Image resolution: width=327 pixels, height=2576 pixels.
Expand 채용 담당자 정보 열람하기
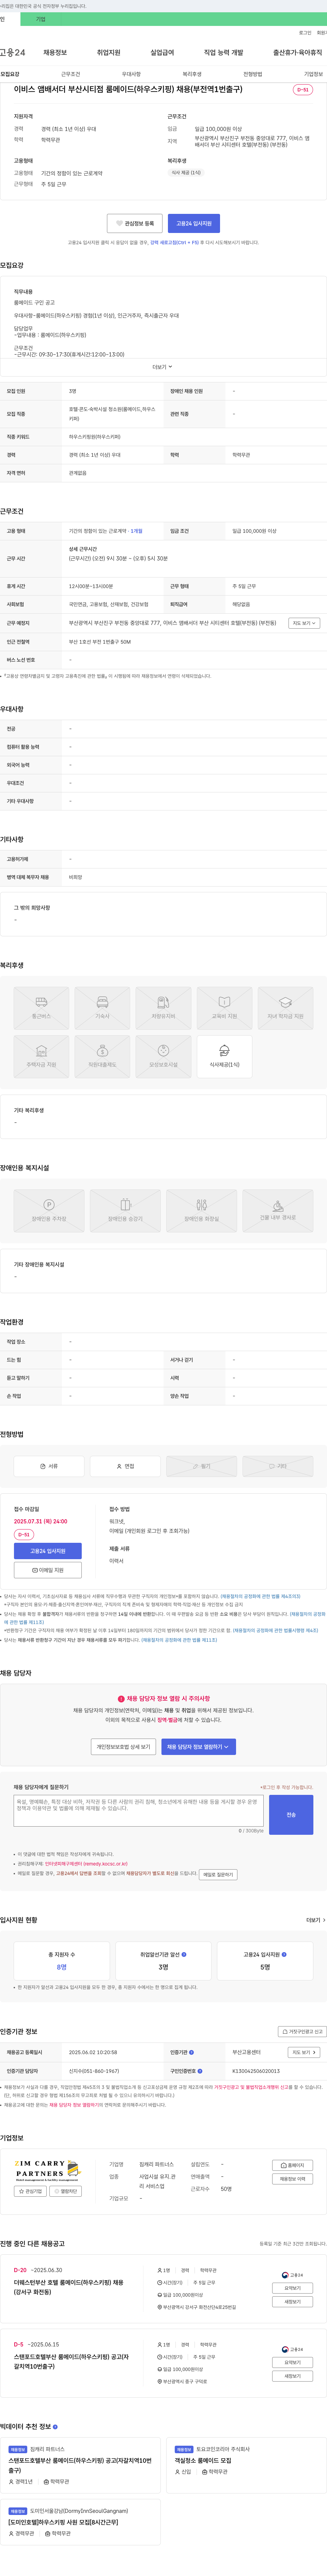[x=198, y=1747]
